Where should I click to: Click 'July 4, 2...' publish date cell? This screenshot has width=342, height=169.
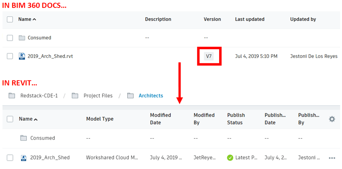click(275, 157)
